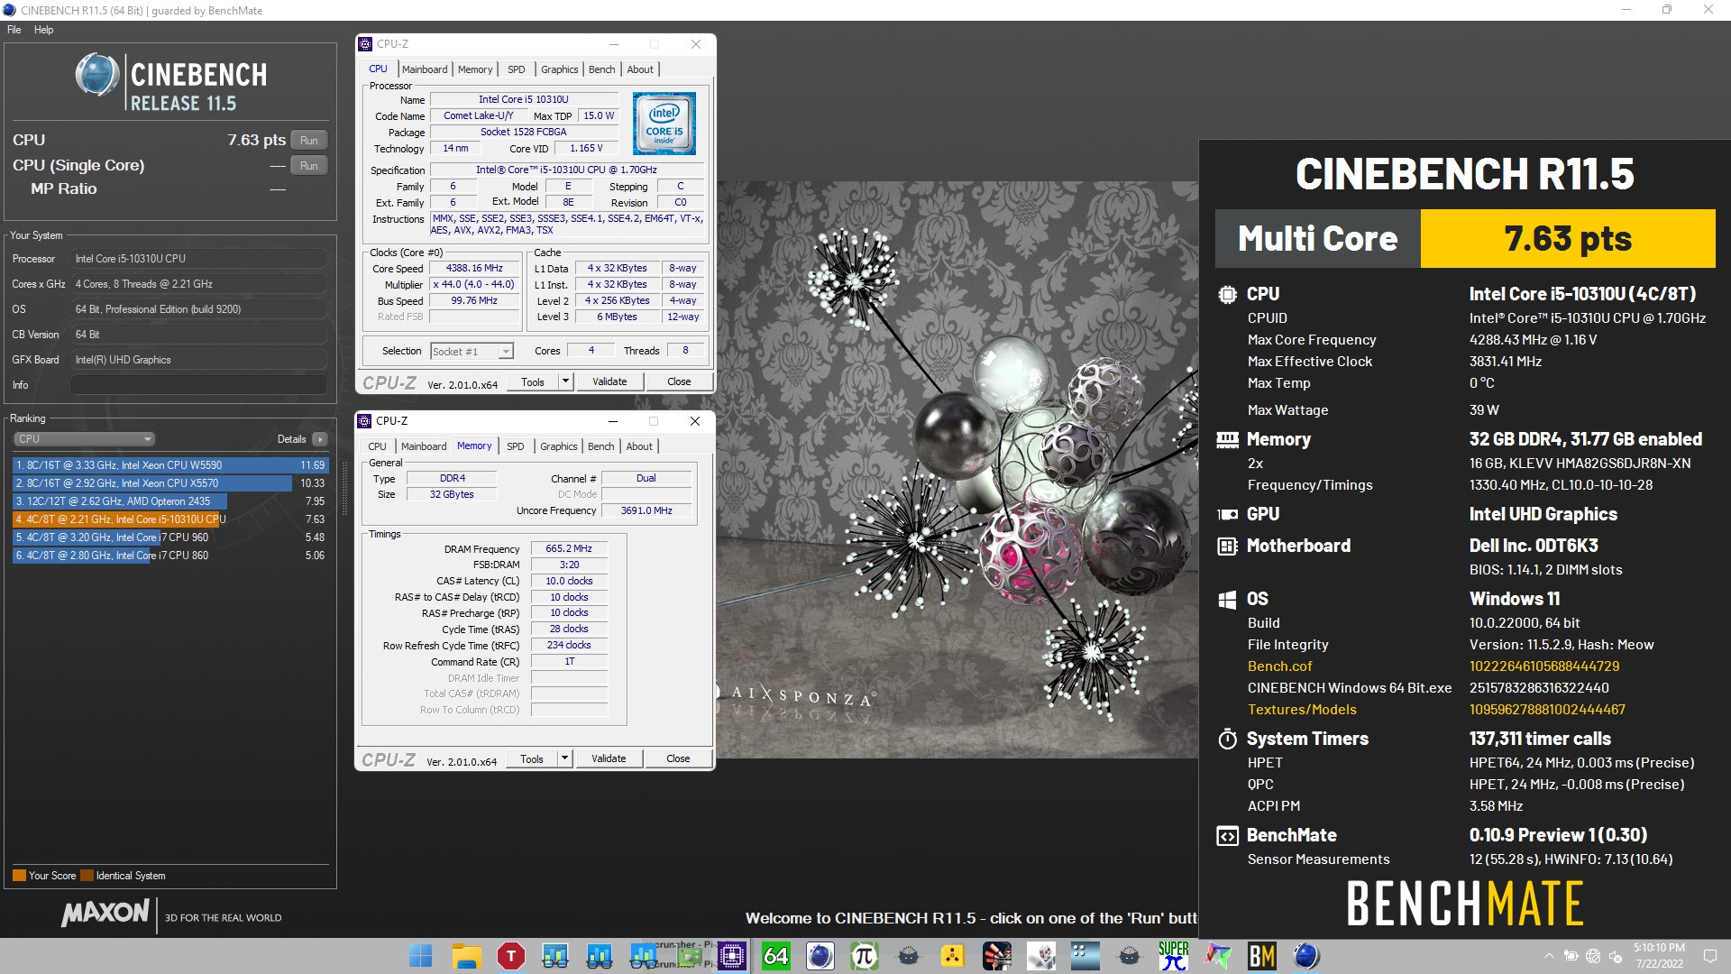Image resolution: width=1731 pixels, height=974 pixels.
Task: Select the Xeon X5570 ranking row
Action: [170, 483]
